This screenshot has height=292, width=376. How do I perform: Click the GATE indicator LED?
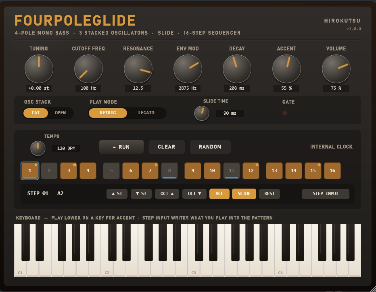click(x=285, y=113)
